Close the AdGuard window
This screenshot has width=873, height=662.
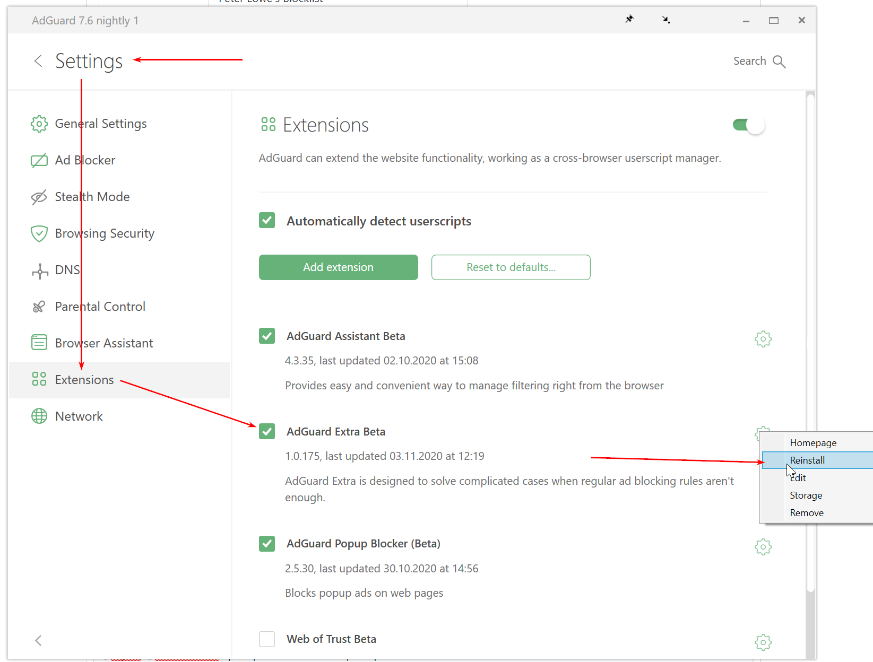tap(802, 21)
